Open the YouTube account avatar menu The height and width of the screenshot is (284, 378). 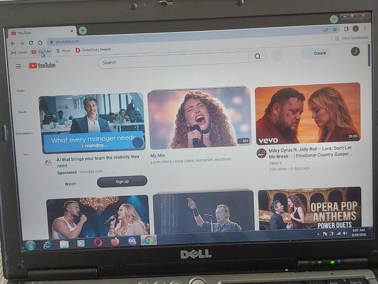click(355, 51)
